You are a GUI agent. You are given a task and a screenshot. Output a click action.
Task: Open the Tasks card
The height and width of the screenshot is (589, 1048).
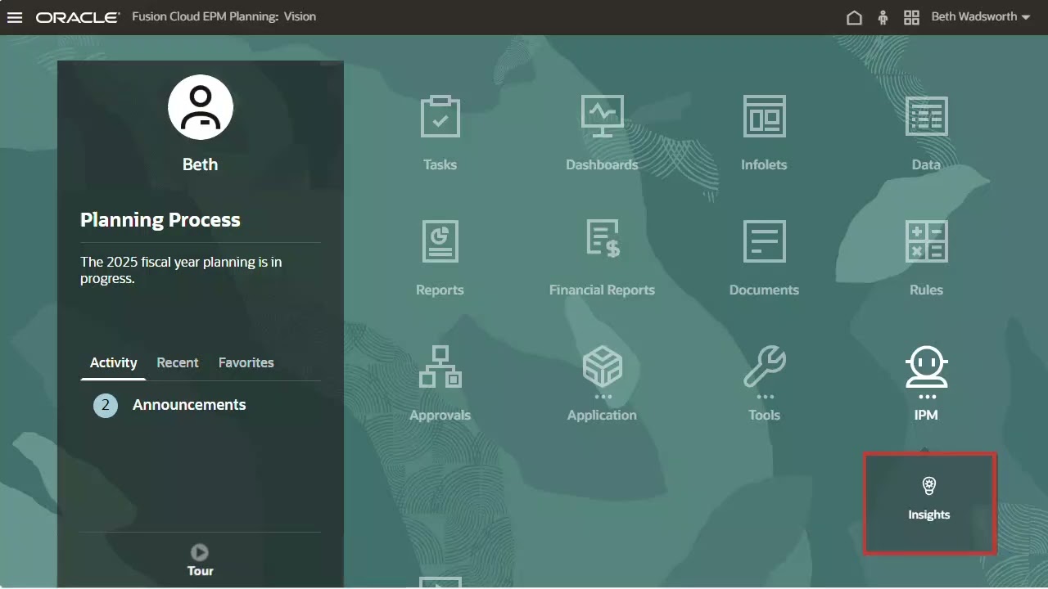point(440,133)
